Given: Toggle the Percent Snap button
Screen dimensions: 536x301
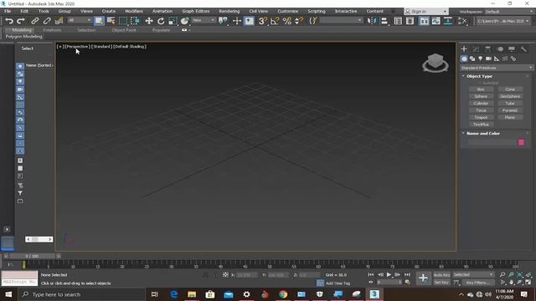Looking at the screenshot, I should [x=286, y=21].
